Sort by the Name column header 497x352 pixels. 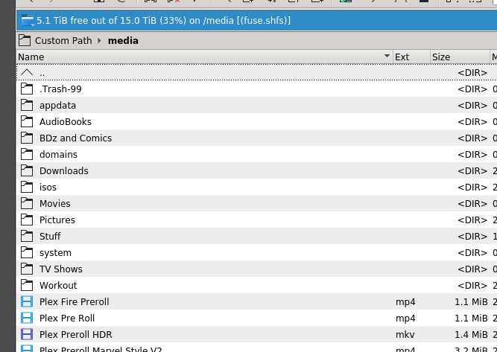[204, 57]
